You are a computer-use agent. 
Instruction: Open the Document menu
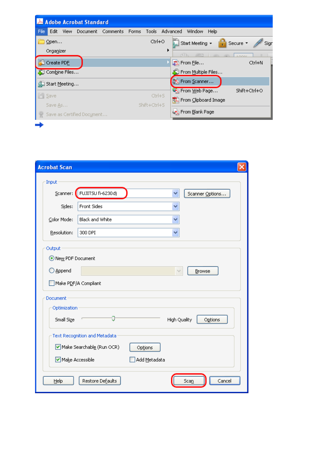[87, 32]
